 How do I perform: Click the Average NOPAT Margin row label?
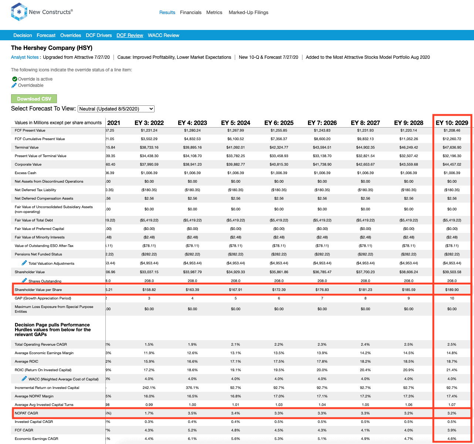[34, 396]
